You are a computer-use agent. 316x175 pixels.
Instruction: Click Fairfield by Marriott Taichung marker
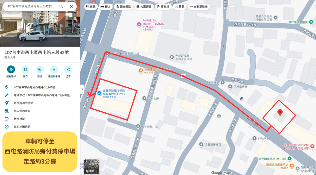point(139,24)
